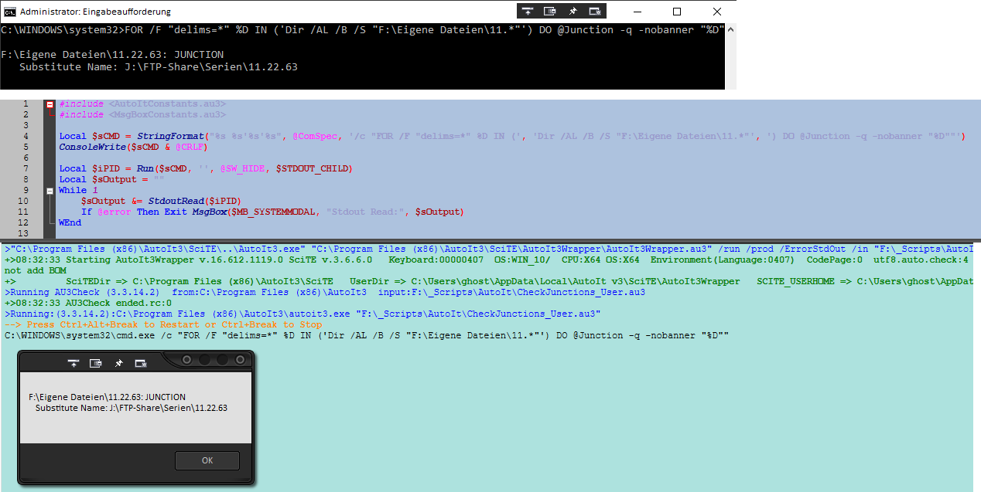Image resolution: width=981 pixels, height=492 pixels.
Task: Collapse the fold marker at line 1
Action: coord(50,104)
